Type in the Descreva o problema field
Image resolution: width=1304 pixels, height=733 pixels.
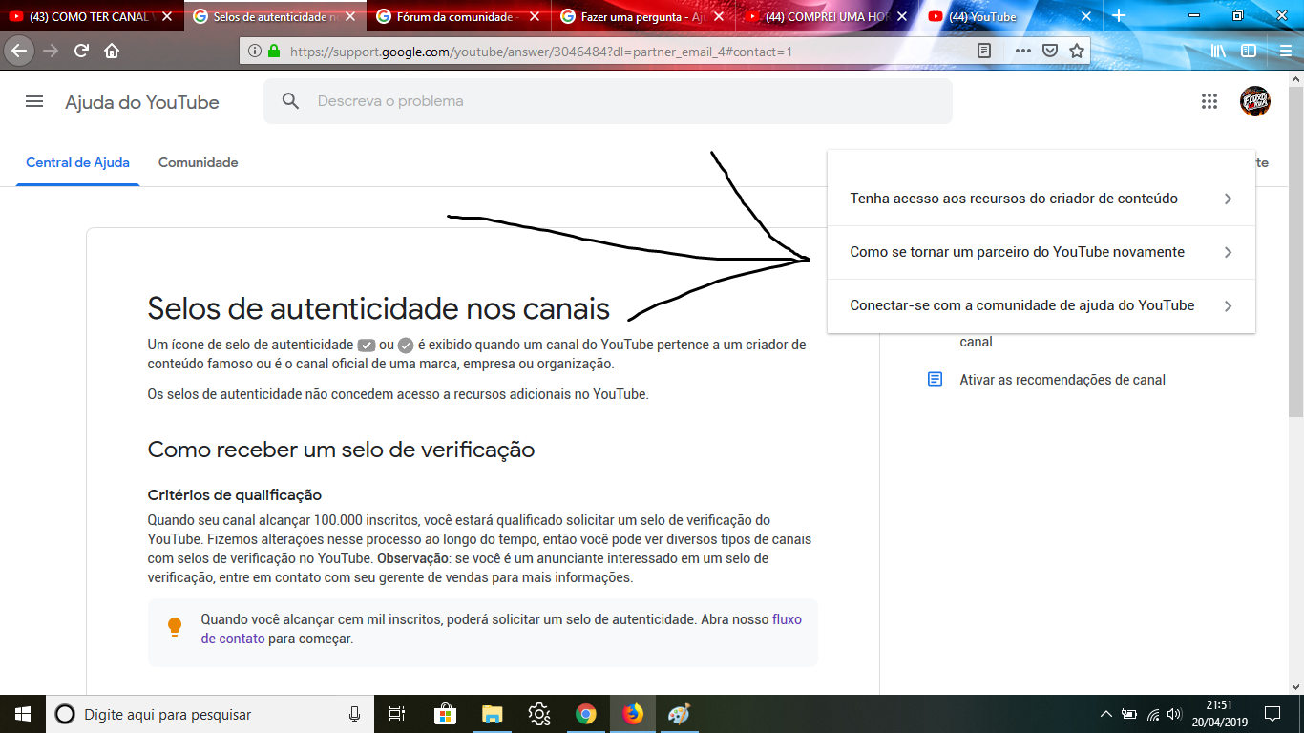[x=608, y=101]
